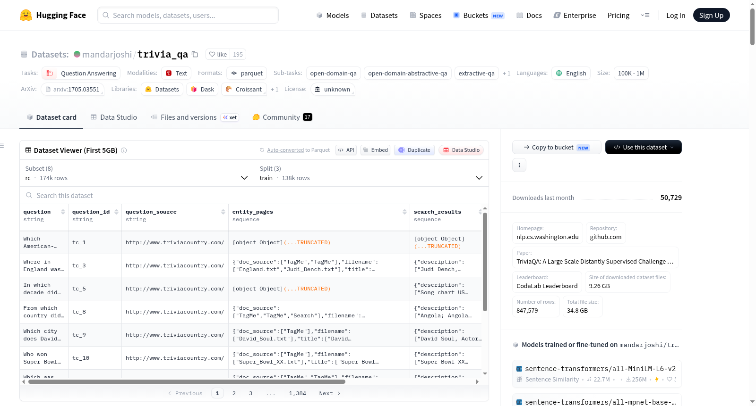Go to page 2 of results
Viewport: 756px width, 406px height.
click(234, 393)
